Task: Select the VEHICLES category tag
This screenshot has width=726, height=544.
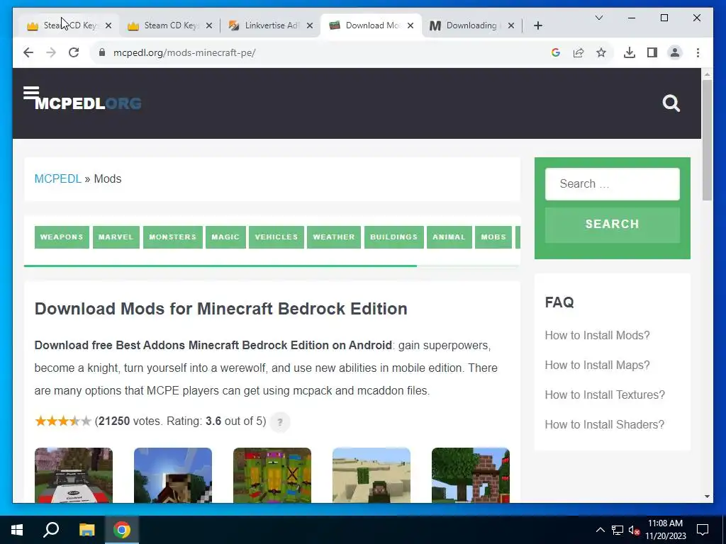Action: click(x=277, y=237)
